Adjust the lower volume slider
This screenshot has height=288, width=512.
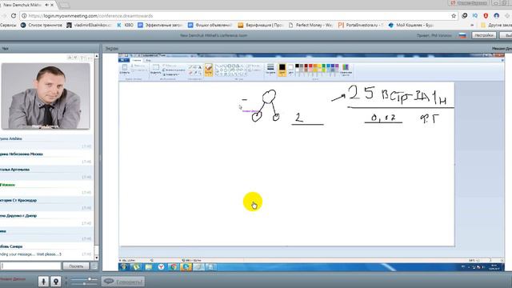83,284
